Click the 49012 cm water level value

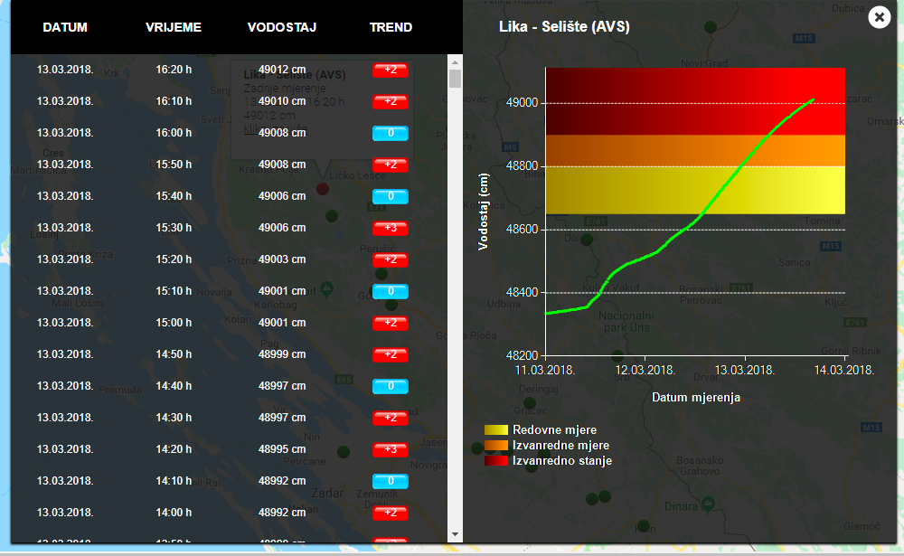281,70
